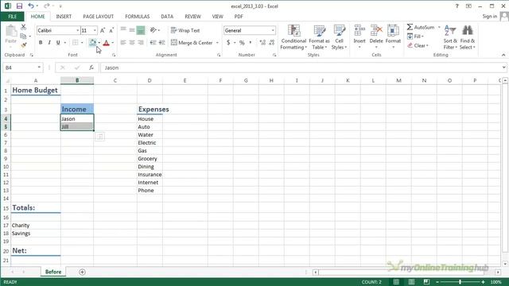509x286 pixels.
Task: Click the Increase Indent icon
Action: (162, 42)
